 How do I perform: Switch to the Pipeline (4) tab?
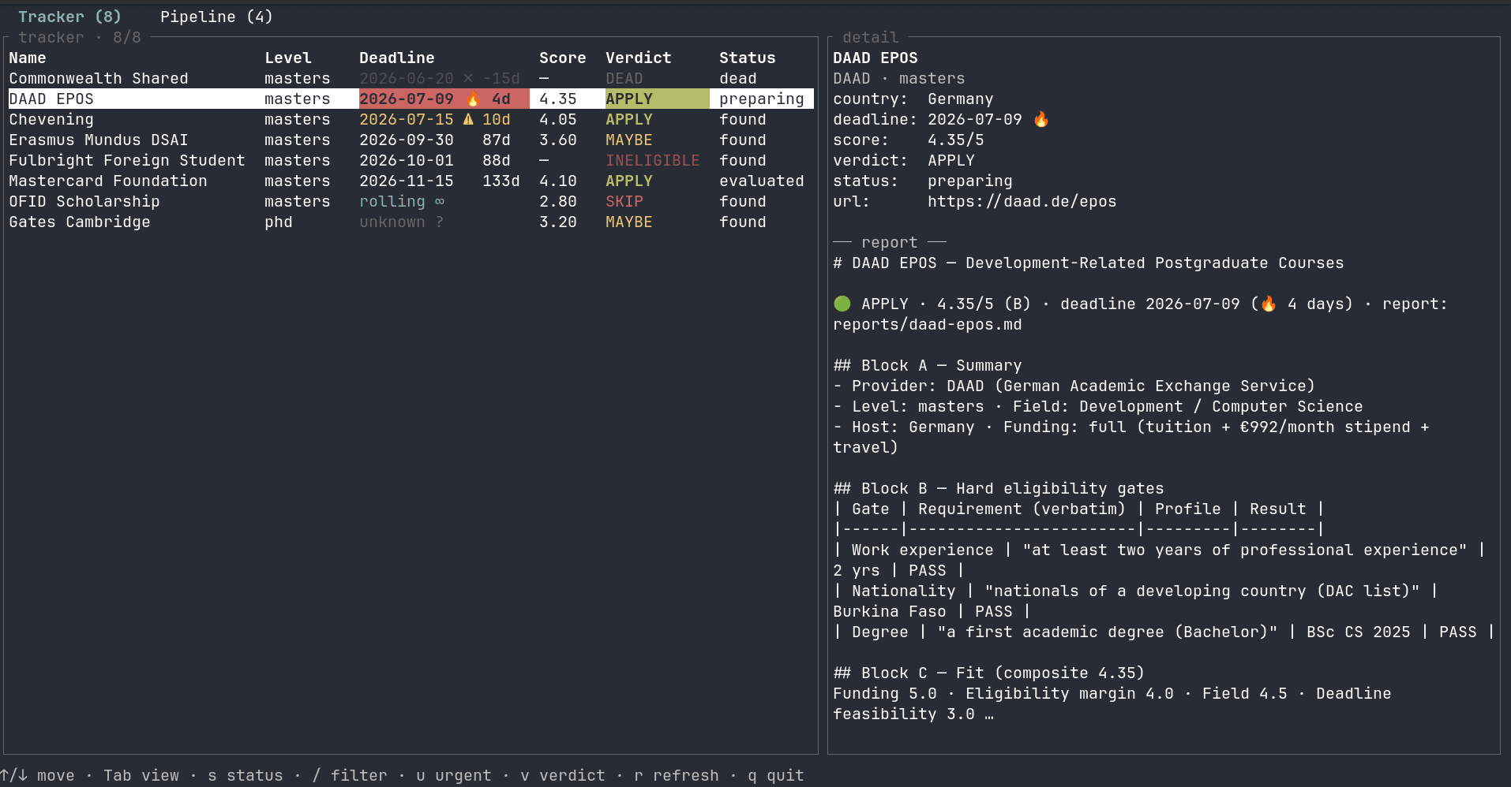coord(216,17)
